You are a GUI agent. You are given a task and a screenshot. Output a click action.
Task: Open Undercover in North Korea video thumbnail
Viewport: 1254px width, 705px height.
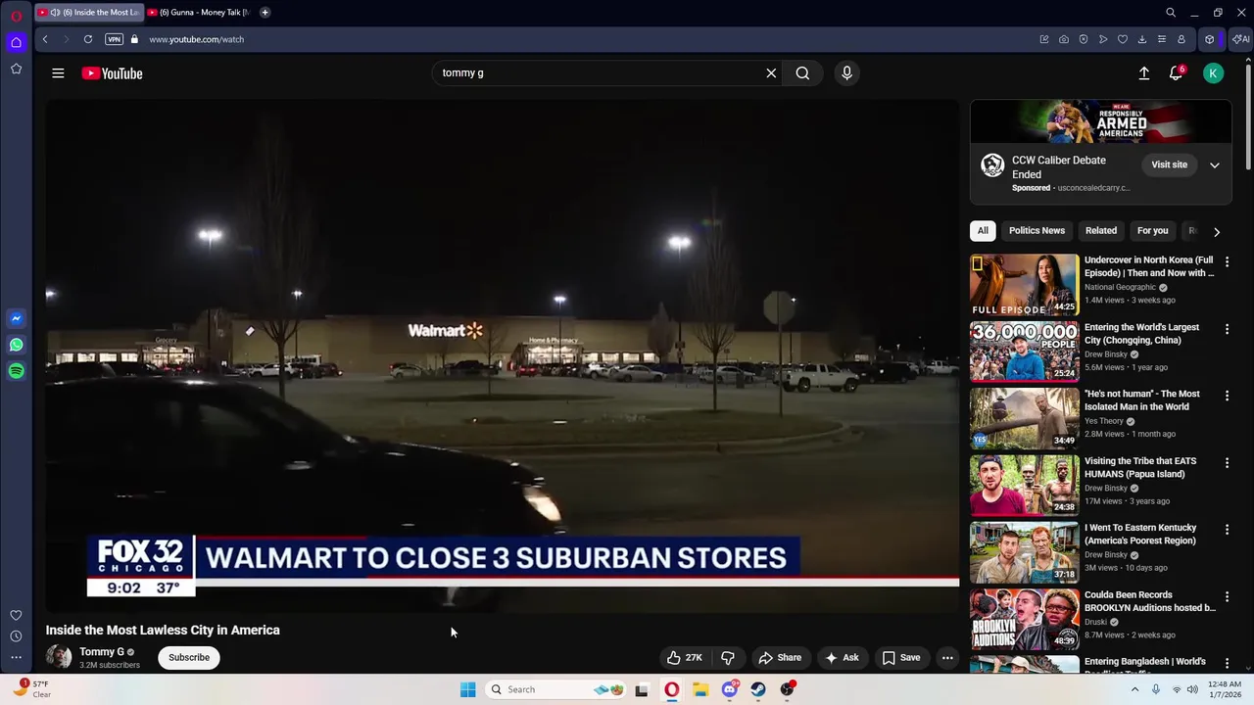click(x=1024, y=285)
